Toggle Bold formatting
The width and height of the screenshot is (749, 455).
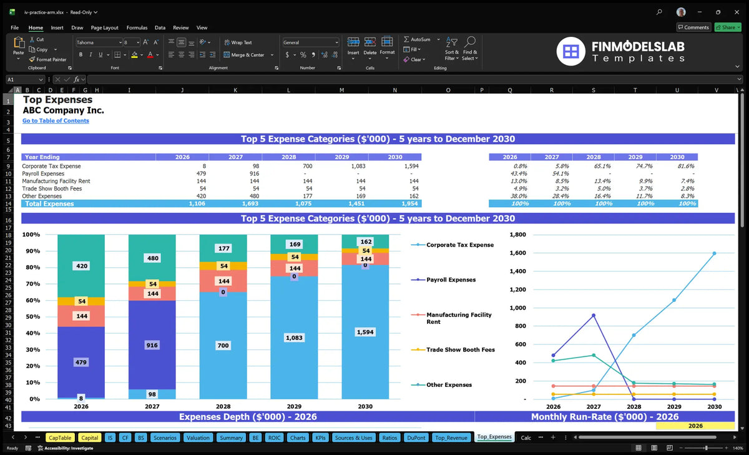pos(81,55)
